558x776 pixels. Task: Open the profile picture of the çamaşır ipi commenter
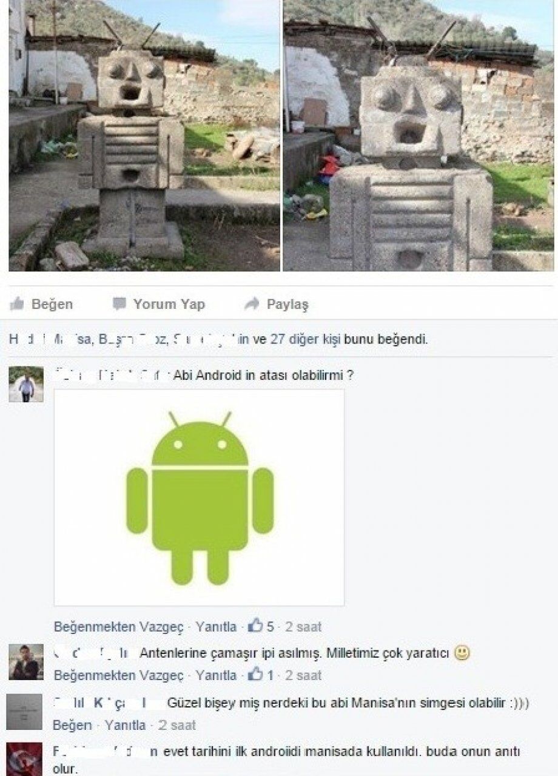[x=26, y=661]
